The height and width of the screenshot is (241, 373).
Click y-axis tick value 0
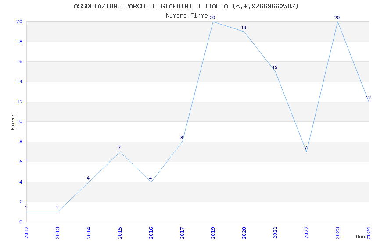point(21,222)
